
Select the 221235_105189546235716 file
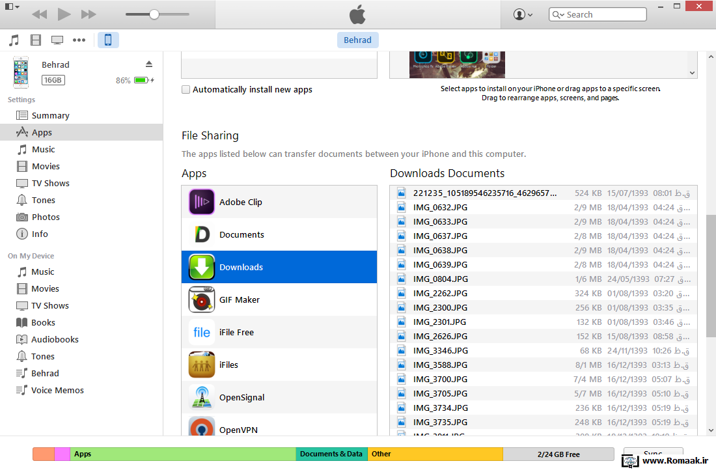544,193
